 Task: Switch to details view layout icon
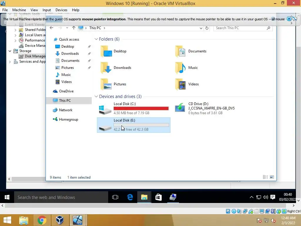(x=265, y=177)
